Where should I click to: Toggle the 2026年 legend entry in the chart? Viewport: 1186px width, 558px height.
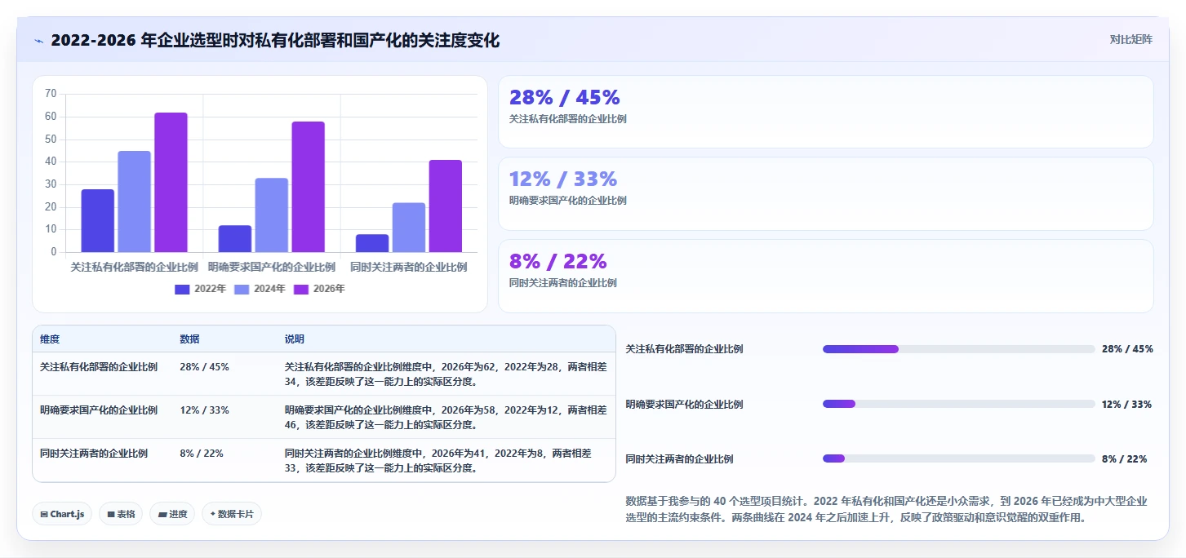pyautogui.click(x=320, y=289)
